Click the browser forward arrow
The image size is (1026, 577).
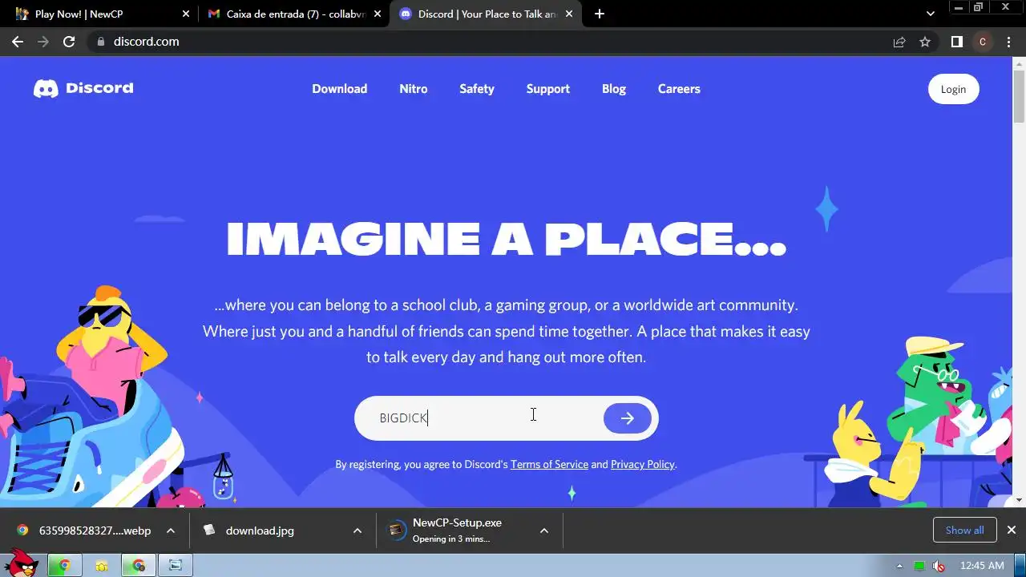43,42
